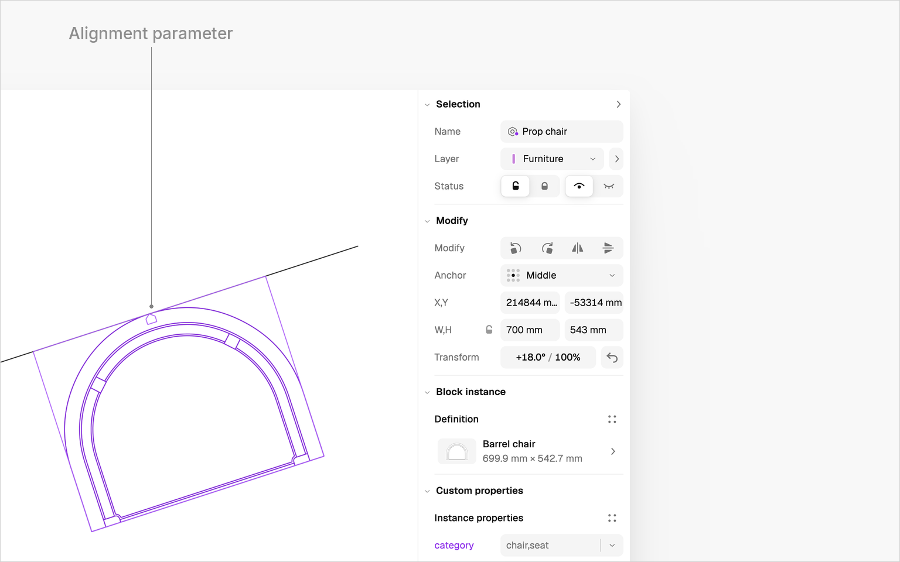Rotate the block clockwise
This screenshot has width=900, height=562.
click(547, 248)
